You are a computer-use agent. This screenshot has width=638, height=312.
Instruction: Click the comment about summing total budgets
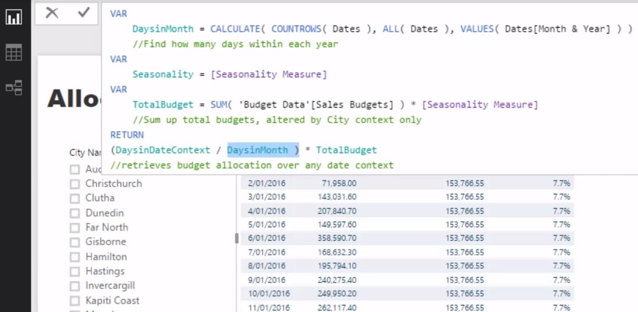tap(277, 120)
